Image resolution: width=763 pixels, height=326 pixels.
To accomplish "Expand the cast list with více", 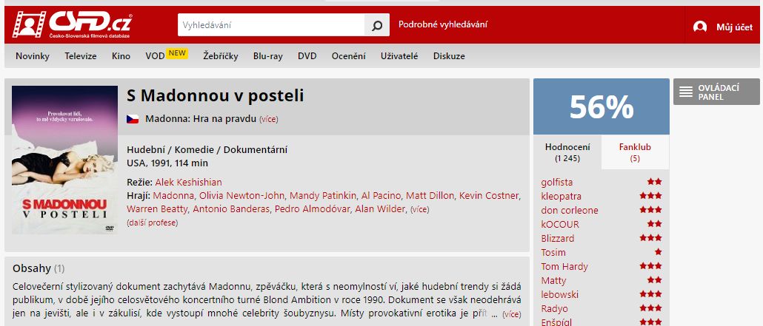I will 420,209.
